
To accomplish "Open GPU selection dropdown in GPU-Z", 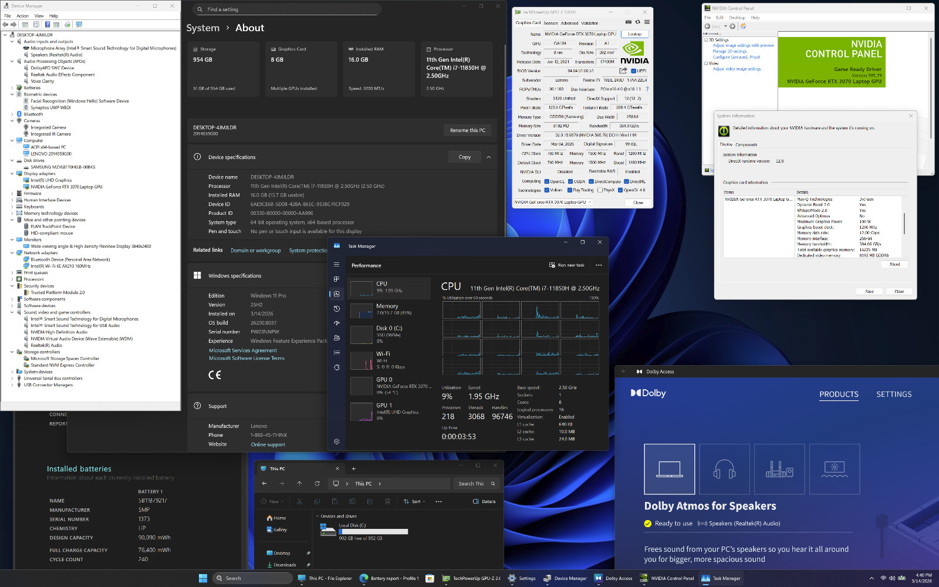I will coord(553,202).
